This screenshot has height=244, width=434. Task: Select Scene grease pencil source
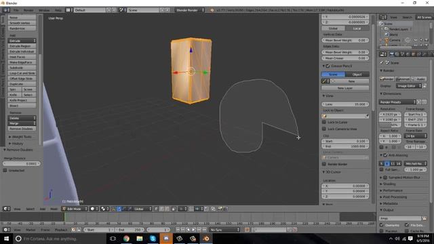point(333,75)
